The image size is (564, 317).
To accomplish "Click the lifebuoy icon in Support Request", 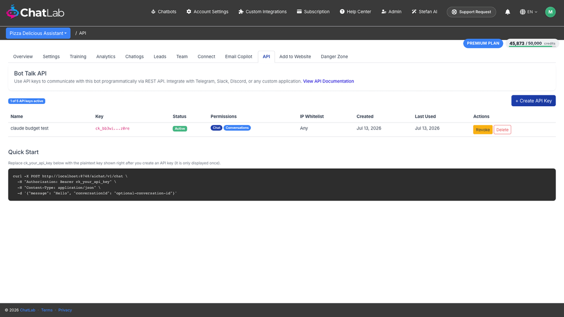I will tap(454, 12).
